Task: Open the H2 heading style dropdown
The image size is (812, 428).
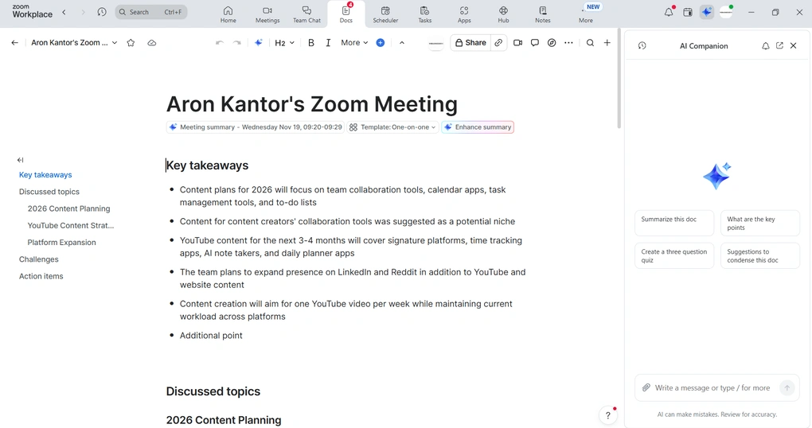Action: [284, 43]
